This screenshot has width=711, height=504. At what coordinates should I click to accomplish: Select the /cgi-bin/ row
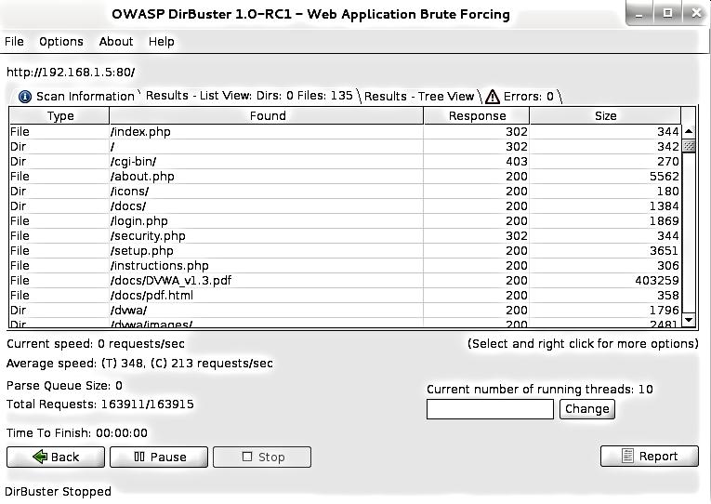[x=345, y=162]
